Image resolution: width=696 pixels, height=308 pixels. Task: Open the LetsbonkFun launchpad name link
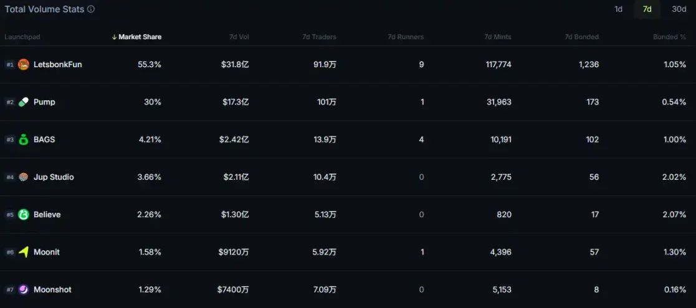(x=57, y=65)
